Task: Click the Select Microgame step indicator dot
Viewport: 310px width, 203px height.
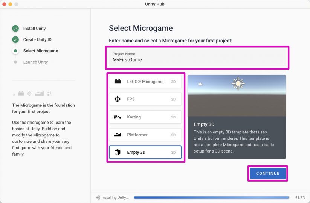Action: click(x=15, y=51)
